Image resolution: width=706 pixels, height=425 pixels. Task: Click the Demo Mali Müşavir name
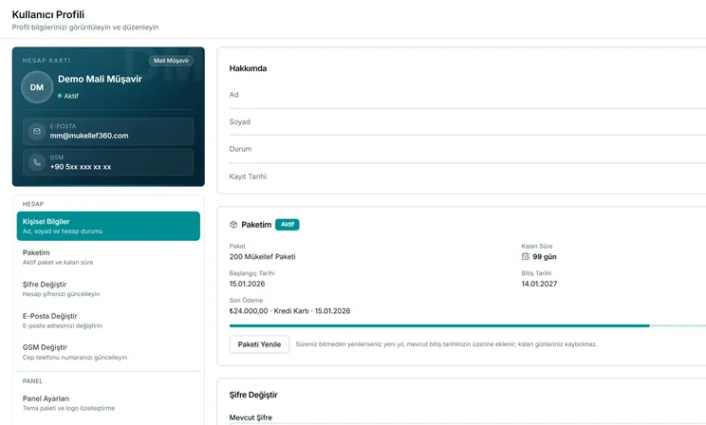tap(100, 80)
